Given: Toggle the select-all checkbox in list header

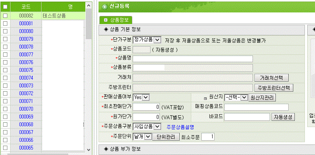Looking at the screenshot, I should tap(5, 7).
